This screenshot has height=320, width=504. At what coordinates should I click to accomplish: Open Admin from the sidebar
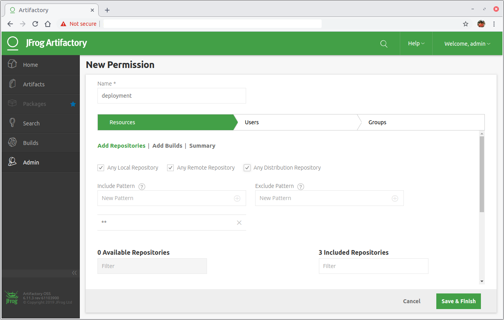(41, 163)
